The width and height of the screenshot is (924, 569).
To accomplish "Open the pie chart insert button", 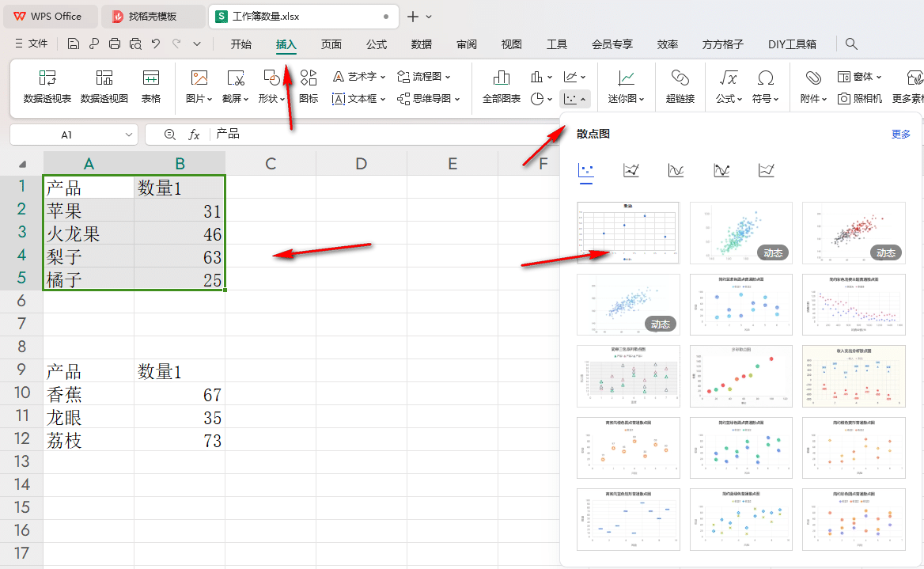I will pyautogui.click(x=541, y=99).
